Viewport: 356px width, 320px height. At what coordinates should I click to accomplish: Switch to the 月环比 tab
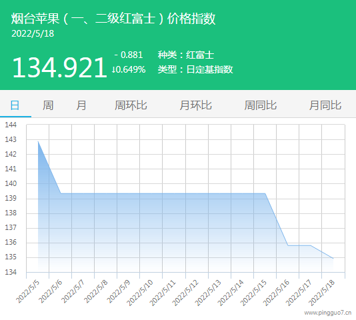pyautogui.click(x=196, y=105)
